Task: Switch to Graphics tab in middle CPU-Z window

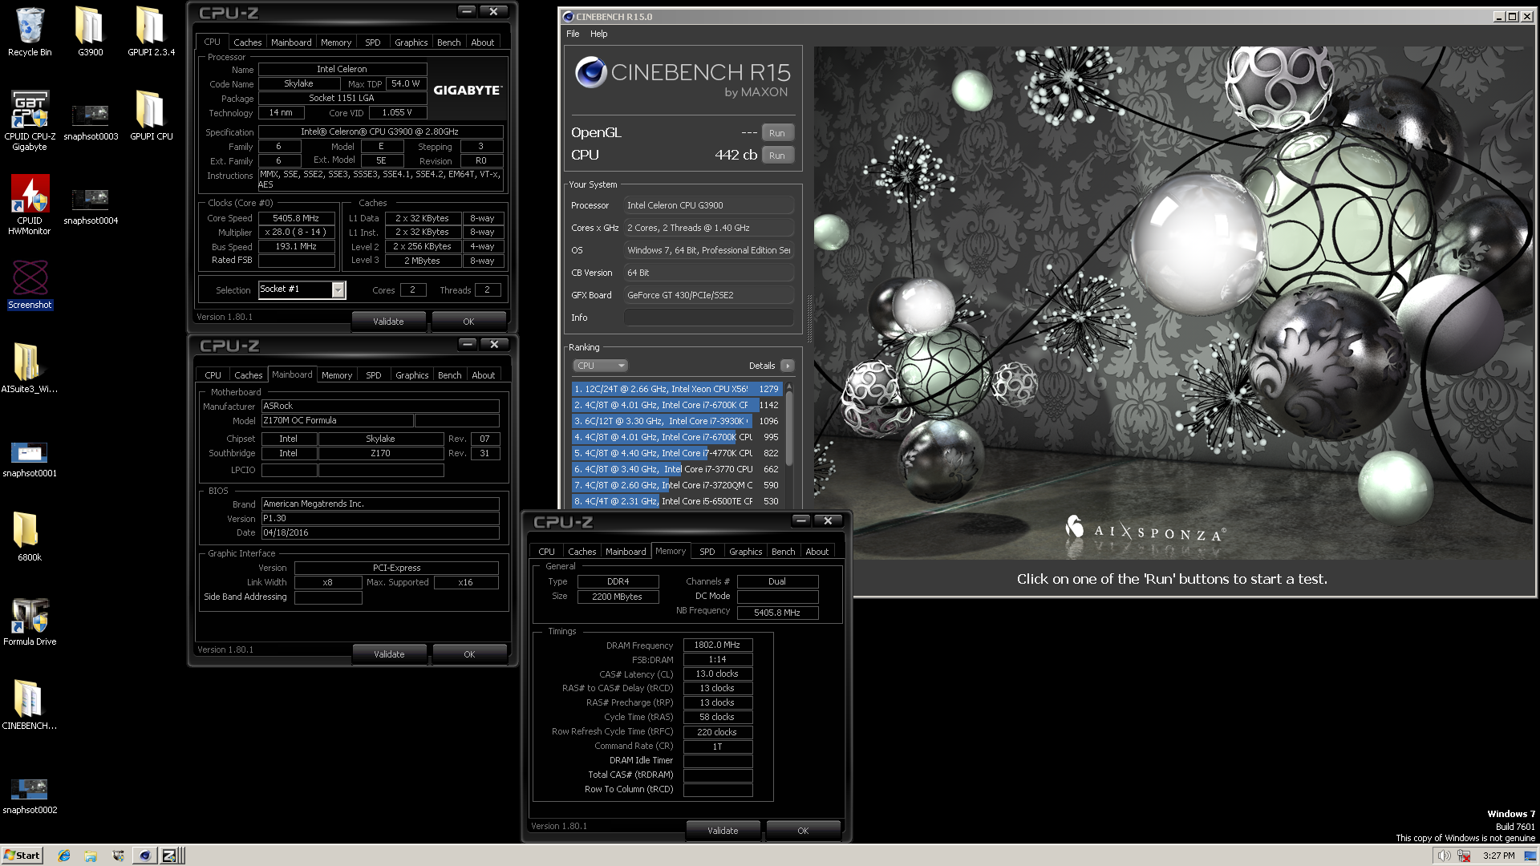Action: tap(412, 375)
